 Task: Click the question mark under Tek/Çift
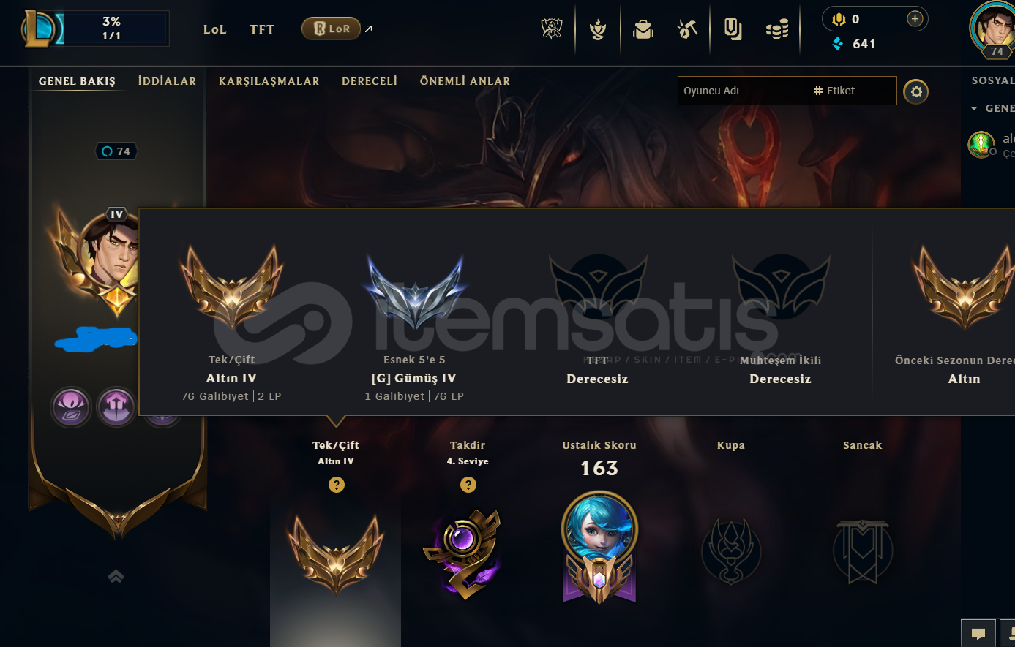point(336,485)
